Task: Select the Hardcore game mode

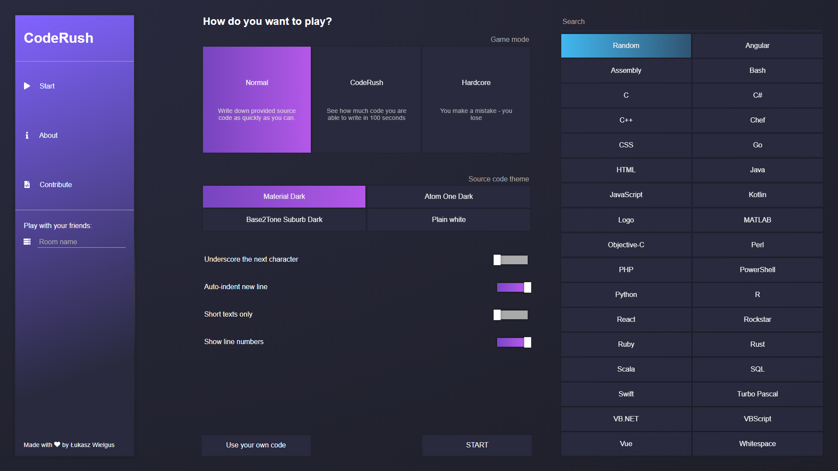Action: tap(477, 99)
